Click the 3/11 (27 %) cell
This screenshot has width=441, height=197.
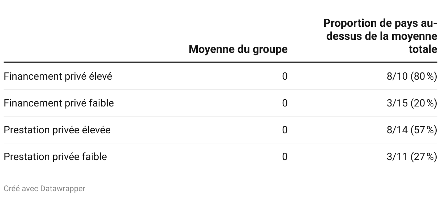(412, 156)
